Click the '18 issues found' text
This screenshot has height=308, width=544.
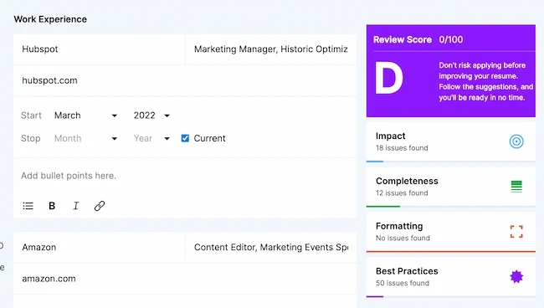click(x=402, y=148)
